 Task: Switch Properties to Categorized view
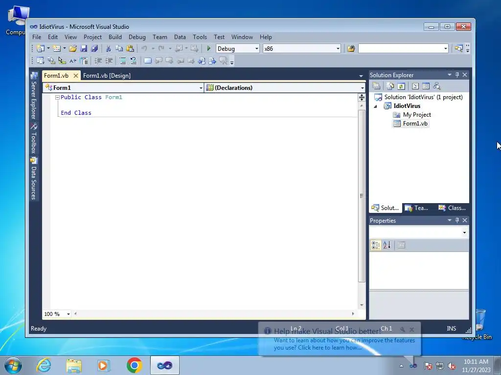(x=376, y=245)
